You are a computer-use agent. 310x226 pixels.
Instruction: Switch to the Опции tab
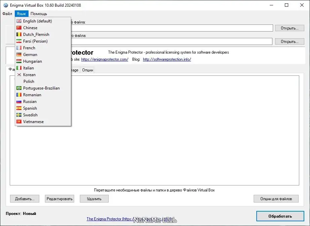point(88,70)
